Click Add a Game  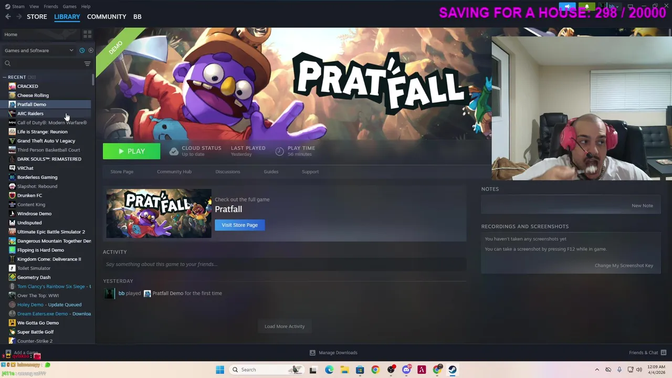coord(22,353)
